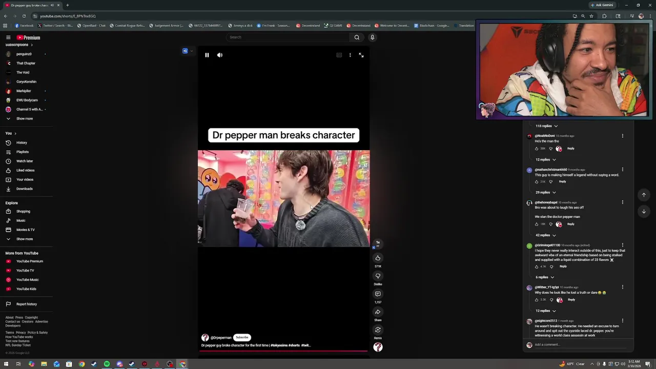Open the sound source thumbnail under Remix

pos(378,347)
